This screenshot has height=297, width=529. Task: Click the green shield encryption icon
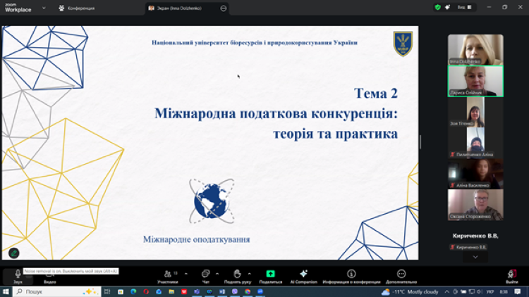[437, 7]
